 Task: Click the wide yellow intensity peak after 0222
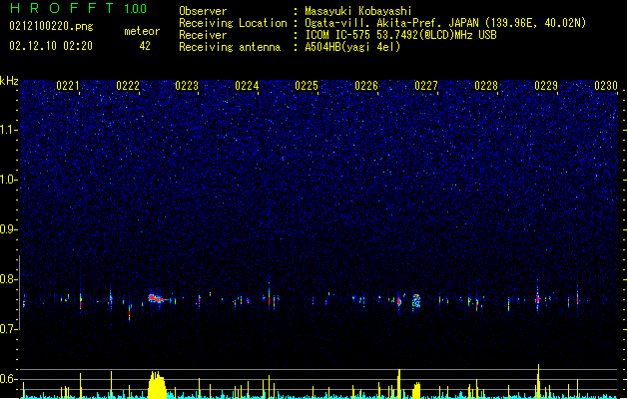click(157, 385)
